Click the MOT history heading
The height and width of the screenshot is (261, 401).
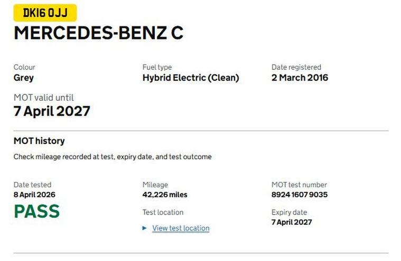coord(39,141)
